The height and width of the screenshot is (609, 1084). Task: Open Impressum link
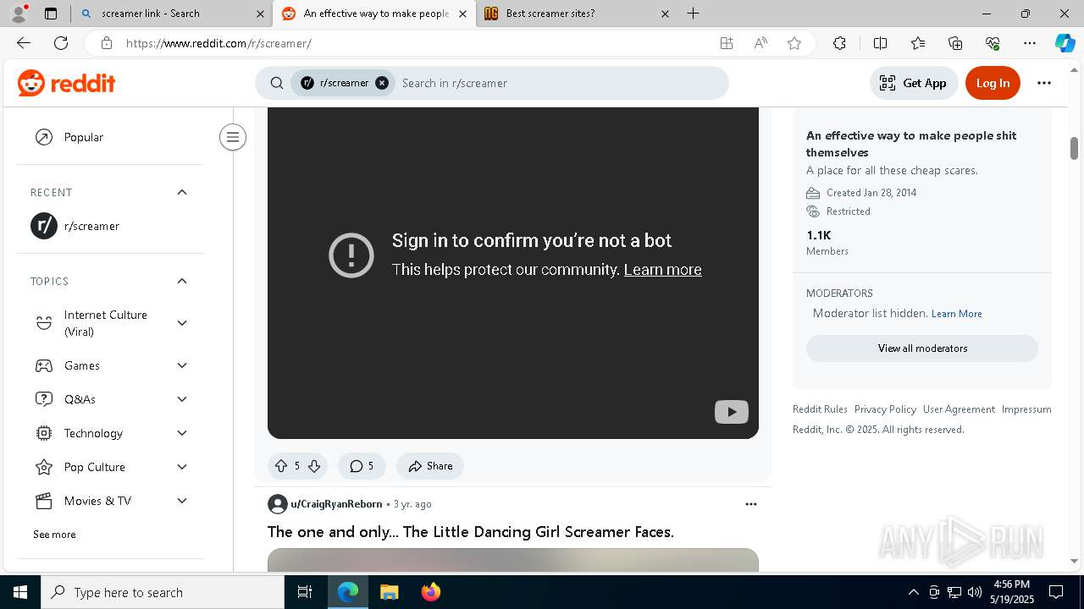pos(1026,409)
